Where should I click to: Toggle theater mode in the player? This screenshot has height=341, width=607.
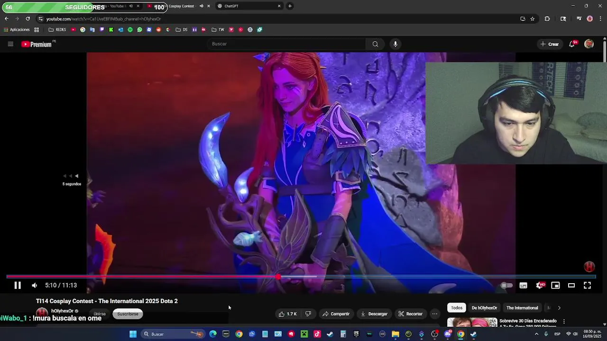[x=571, y=285]
